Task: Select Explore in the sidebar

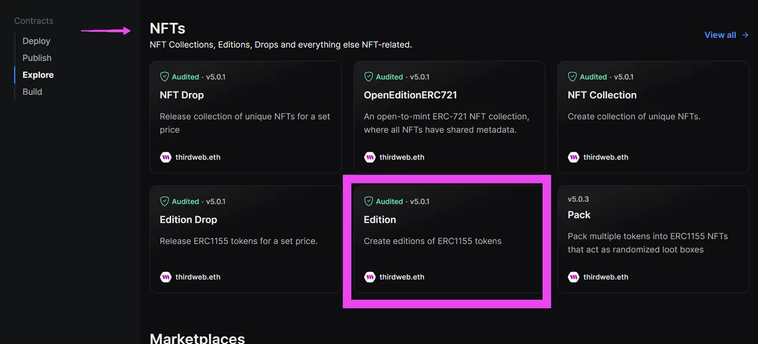Action: click(x=38, y=75)
